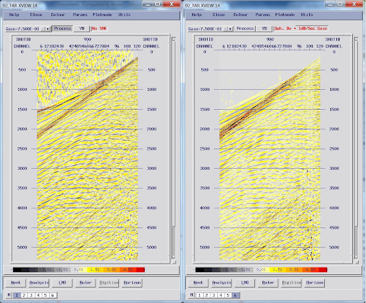Select Ruler tool in right window

(268, 282)
